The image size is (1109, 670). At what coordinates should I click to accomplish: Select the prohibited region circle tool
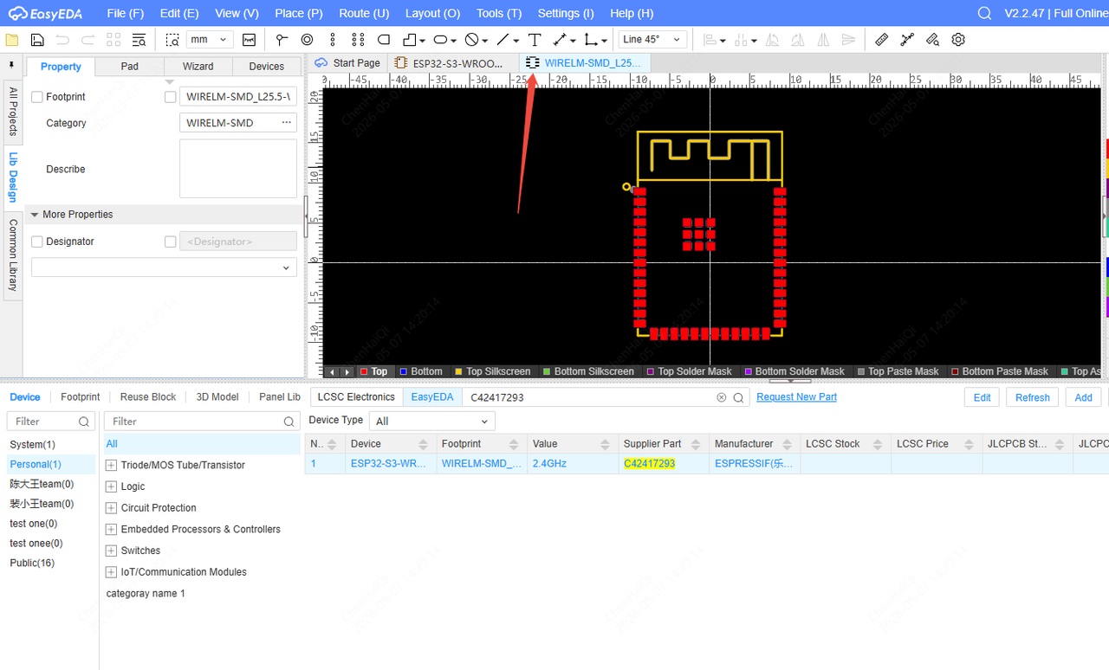(x=471, y=40)
